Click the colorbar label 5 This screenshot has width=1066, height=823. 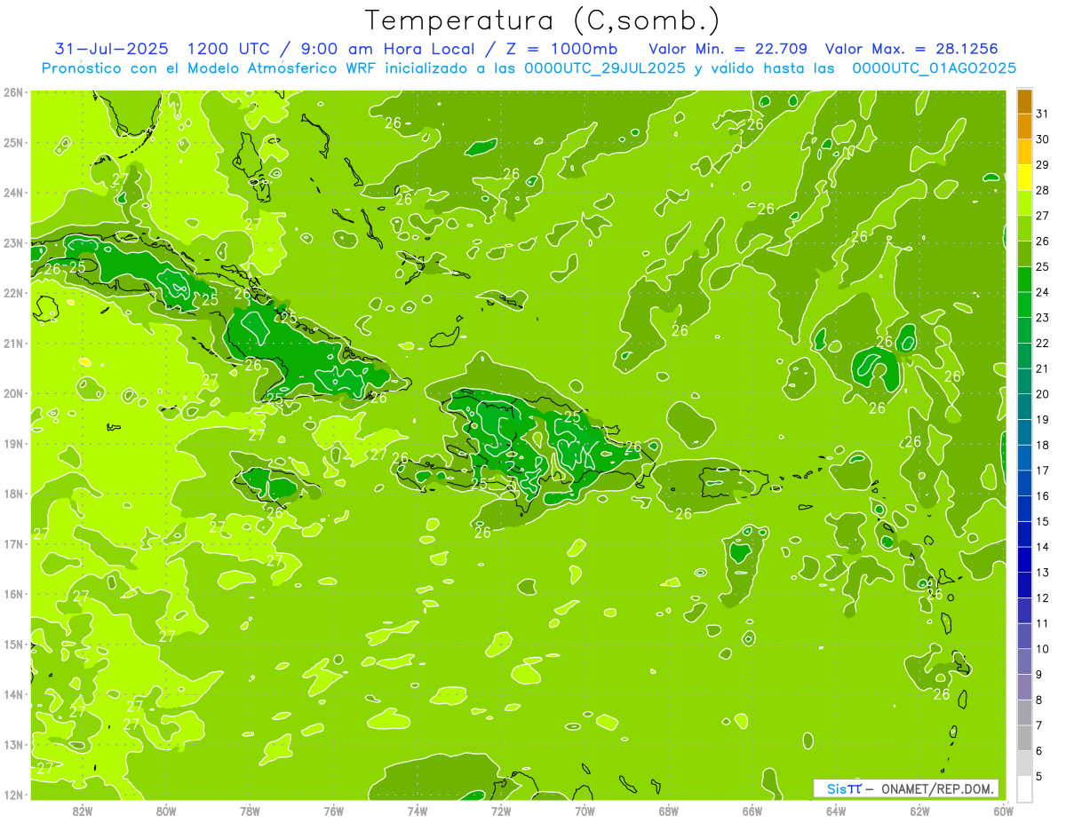pyautogui.click(x=1040, y=776)
